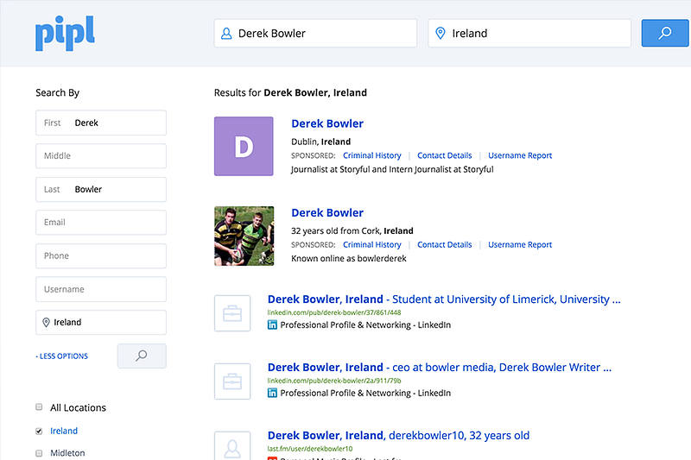Click 'Journalist at Storyful and Intern Journalist' text
This screenshot has width=691, height=460.
pos(392,169)
